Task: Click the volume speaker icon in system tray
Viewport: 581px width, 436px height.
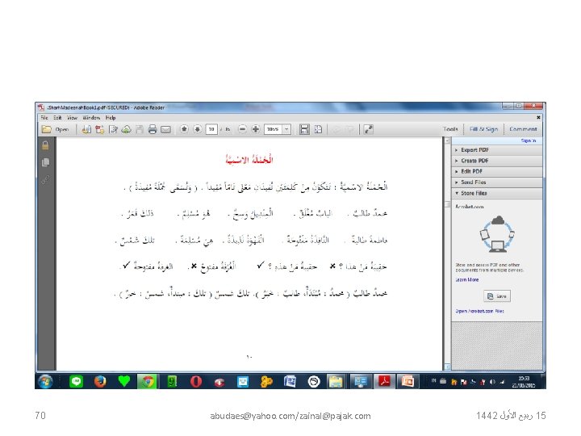Action: click(x=492, y=381)
